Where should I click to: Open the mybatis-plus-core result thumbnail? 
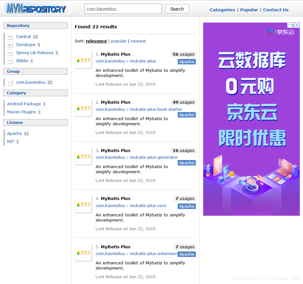pos(83,204)
